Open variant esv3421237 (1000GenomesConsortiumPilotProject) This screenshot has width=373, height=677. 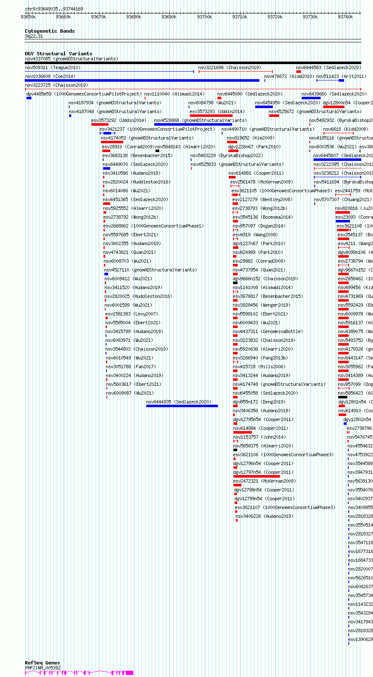pyautogui.click(x=157, y=129)
